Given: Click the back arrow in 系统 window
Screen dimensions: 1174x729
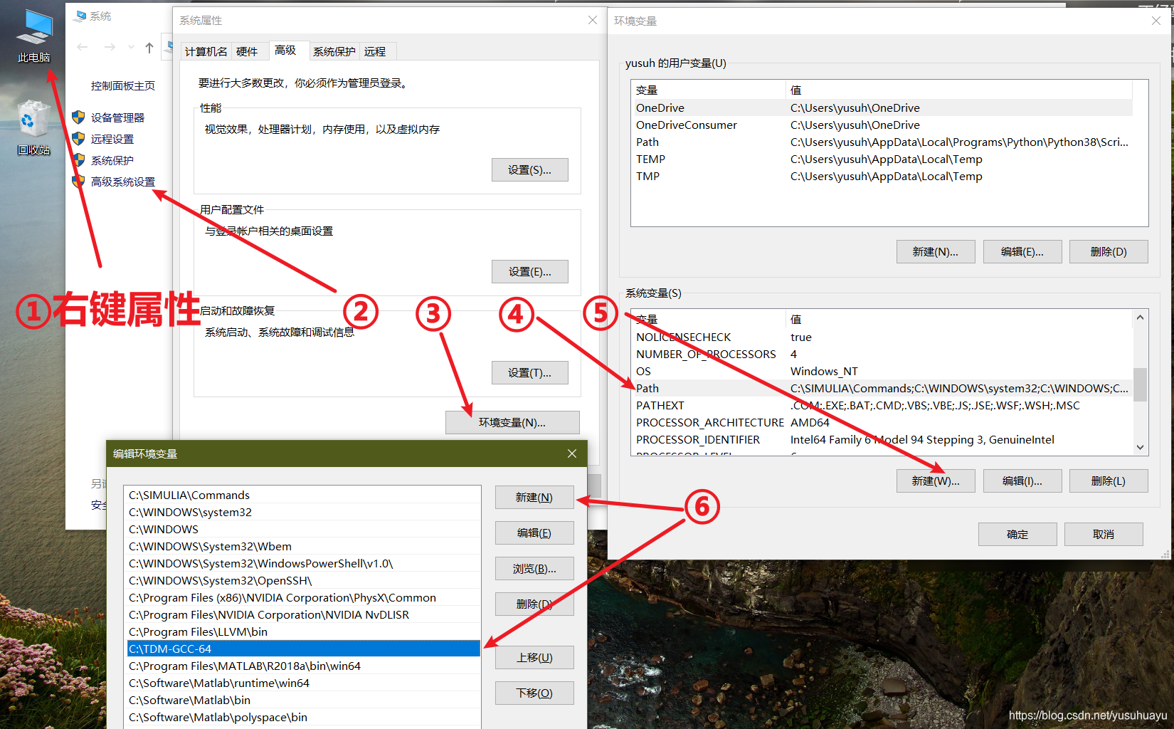Looking at the screenshot, I should pyautogui.click(x=83, y=48).
